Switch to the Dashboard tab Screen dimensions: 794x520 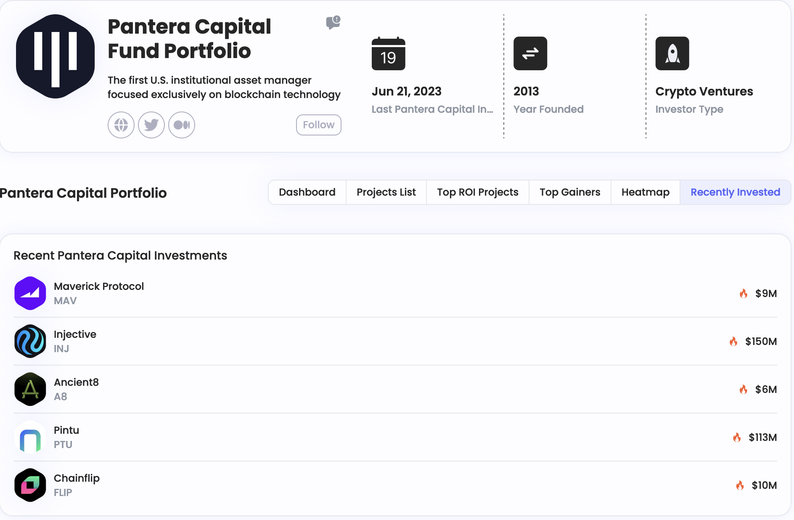coord(307,192)
